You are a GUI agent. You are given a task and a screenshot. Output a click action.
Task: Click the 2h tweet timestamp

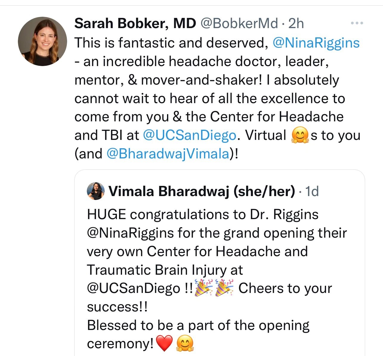coord(296,23)
